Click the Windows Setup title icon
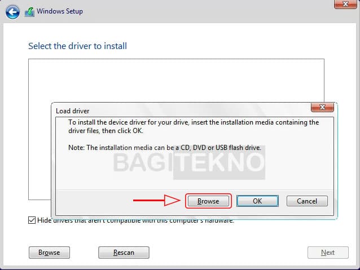The height and width of the screenshot is (270, 360). [x=29, y=12]
